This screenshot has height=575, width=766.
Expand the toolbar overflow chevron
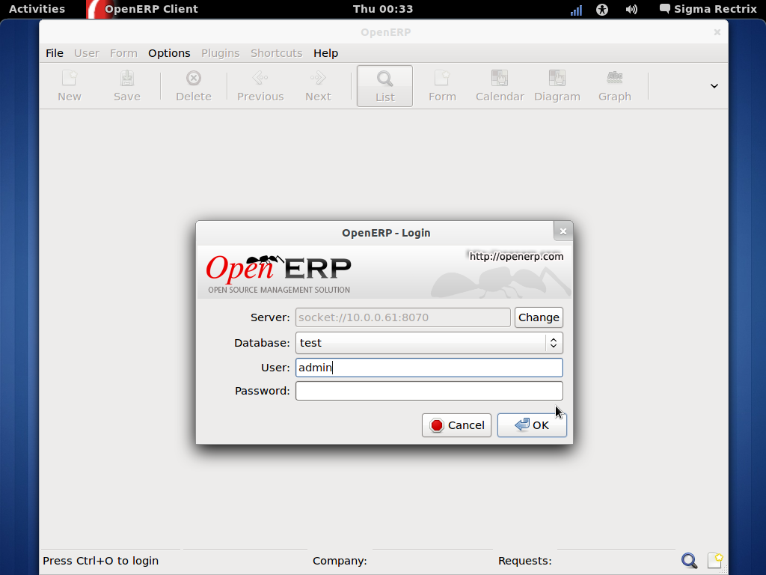[x=714, y=86]
